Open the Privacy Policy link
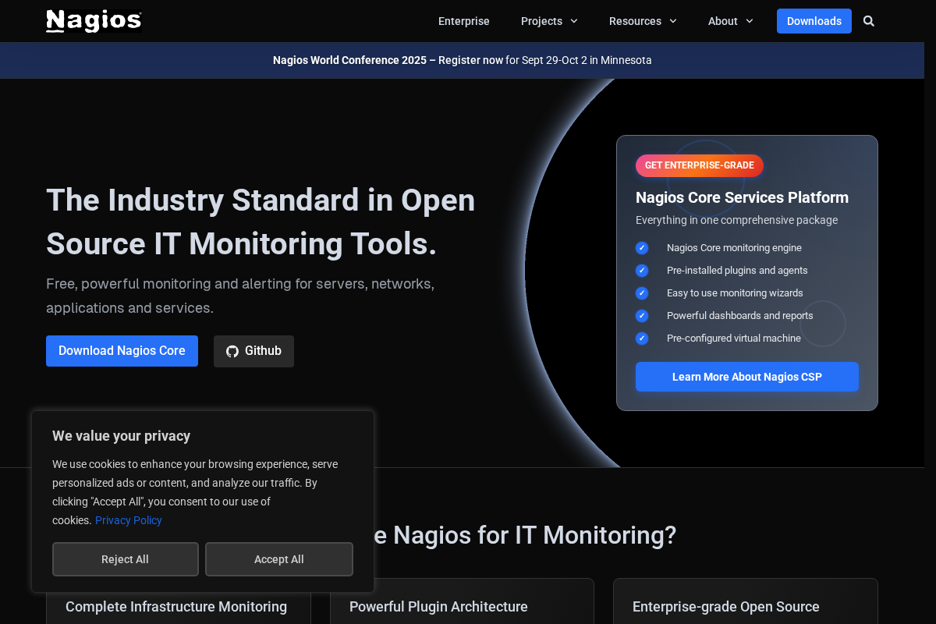Image resolution: width=936 pixels, height=624 pixels. click(129, 520)
